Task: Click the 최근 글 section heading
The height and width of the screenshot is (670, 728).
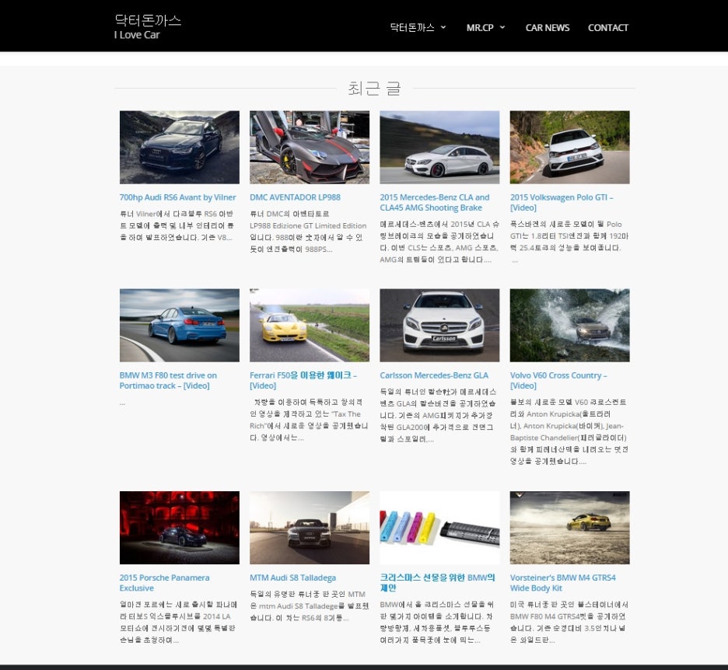Action: tap(374, 88)
